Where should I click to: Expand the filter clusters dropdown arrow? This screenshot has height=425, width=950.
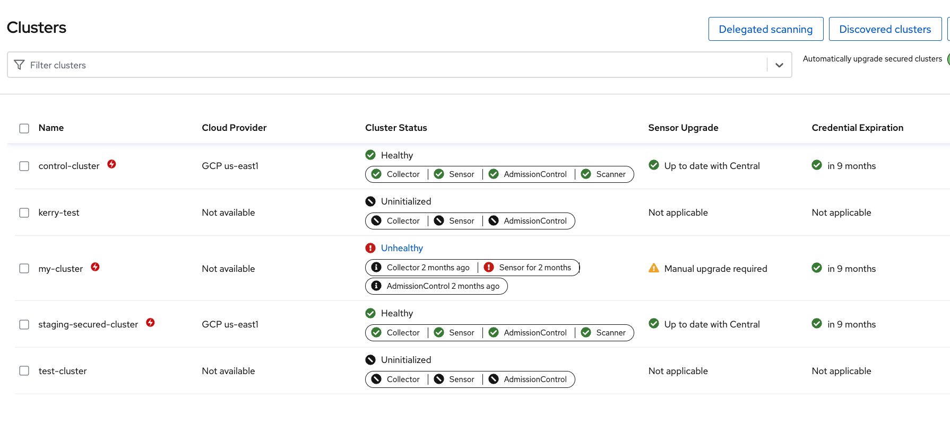coord(779,65)
